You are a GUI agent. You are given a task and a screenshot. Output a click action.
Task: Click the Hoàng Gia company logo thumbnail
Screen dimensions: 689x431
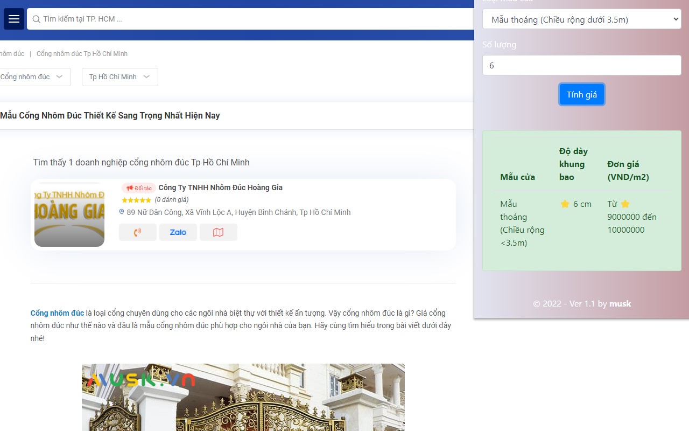[69, 214]
